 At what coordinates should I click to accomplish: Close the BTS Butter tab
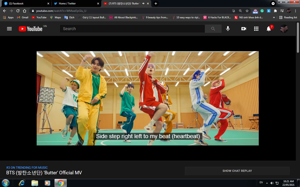pyautogui.click(x=148, y=3)
